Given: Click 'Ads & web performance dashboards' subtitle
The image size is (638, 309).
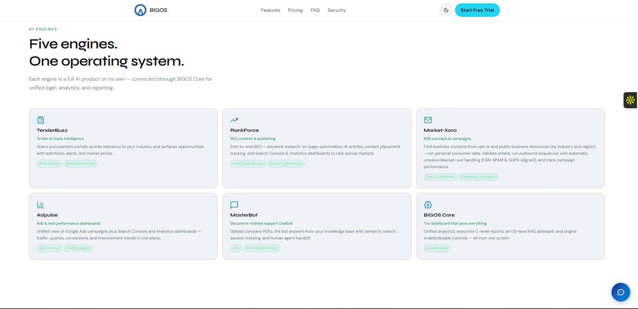Looking at the screenshot, I should click(x=69, y=223).
